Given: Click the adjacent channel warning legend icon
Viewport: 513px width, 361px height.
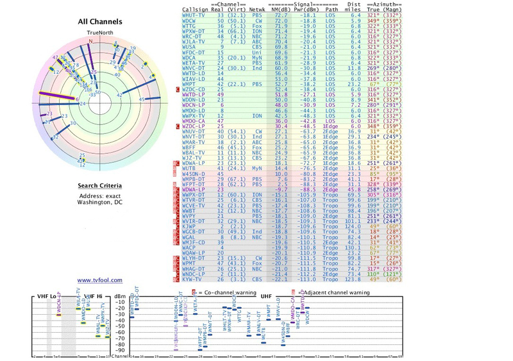Looking at the screenshot, I should (x=294, y=292).
